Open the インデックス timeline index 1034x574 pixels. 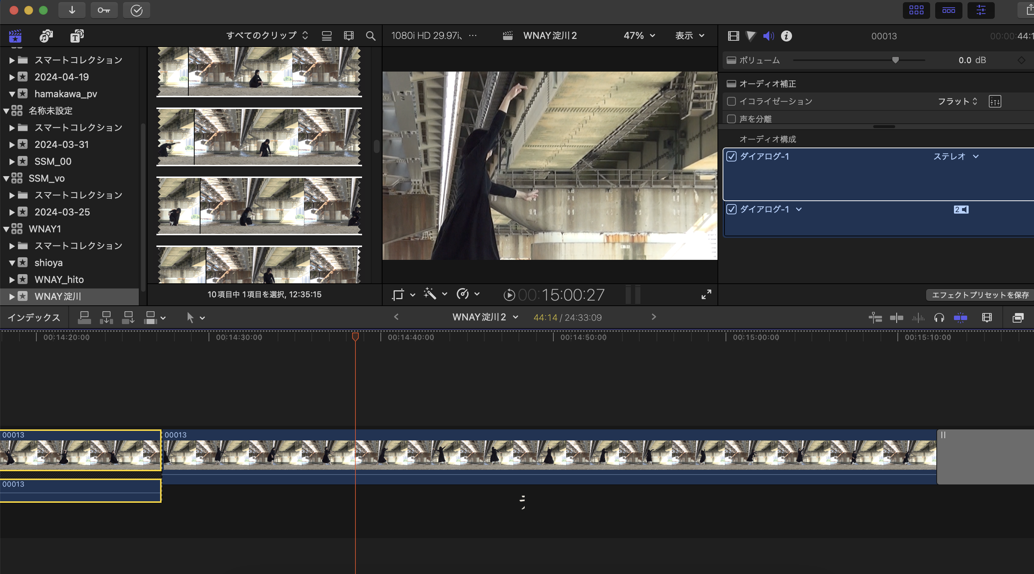coord(34,318)
